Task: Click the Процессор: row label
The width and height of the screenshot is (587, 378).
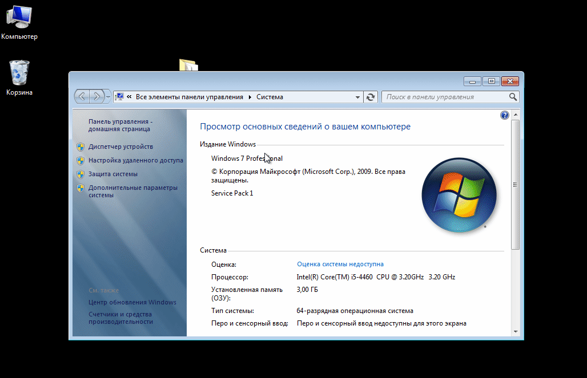Action: (x=230, y=277)
